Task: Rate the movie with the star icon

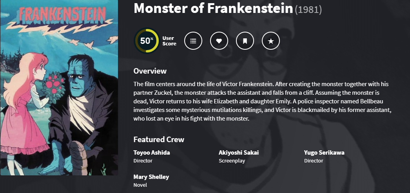Action: point(271,41)
